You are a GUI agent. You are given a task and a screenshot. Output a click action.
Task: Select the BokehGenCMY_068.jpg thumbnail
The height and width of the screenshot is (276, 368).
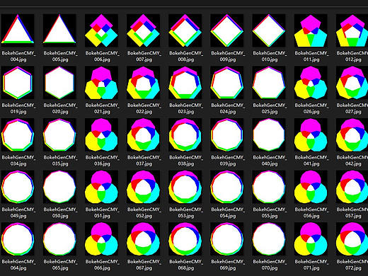point(185,239)
